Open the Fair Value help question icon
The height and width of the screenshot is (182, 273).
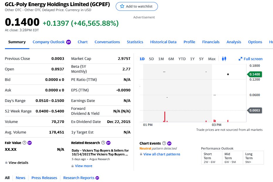[x=25, y=143]
